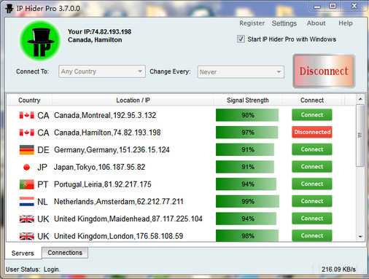Click the scrollbar down arrow in server list
Screen dimensions: 369x279
[x=360, y=236]
